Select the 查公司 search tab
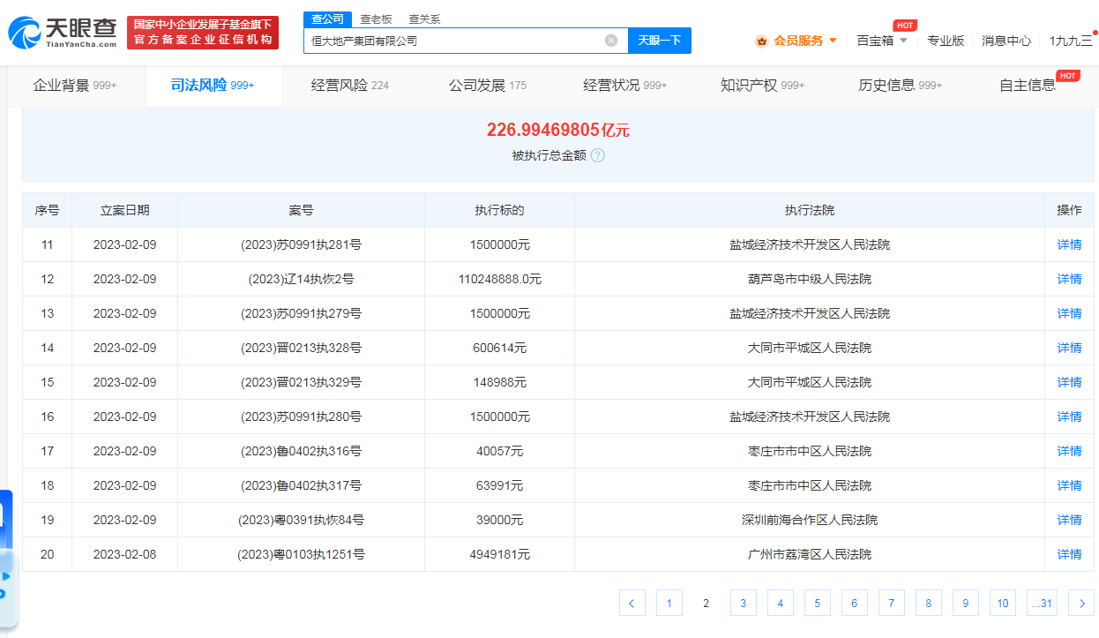This screenshot has width=1099, height=638. pos(328,19)
